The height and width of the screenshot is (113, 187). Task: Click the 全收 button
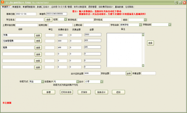coord(129,73)
